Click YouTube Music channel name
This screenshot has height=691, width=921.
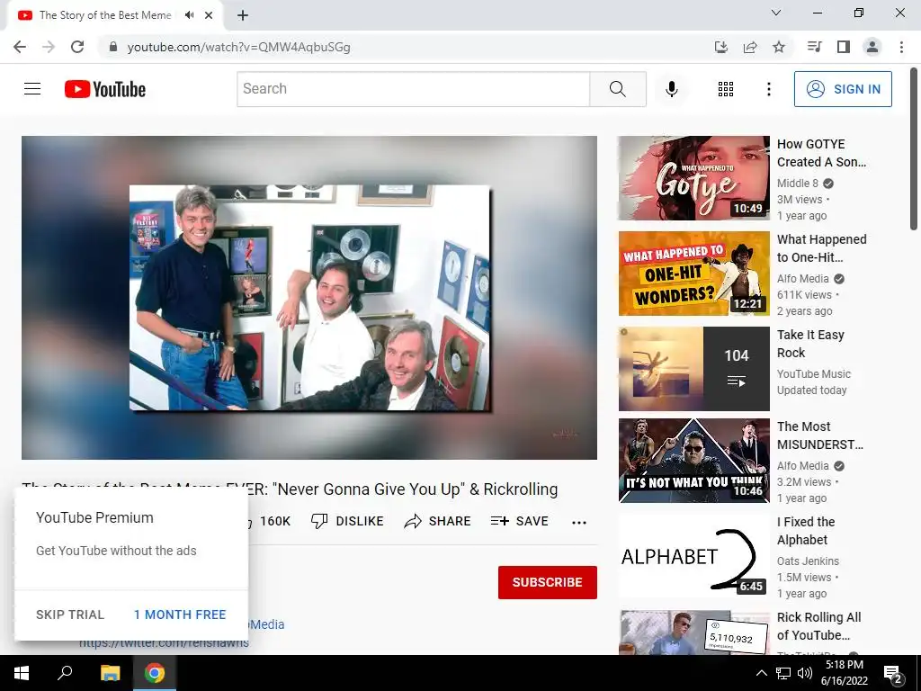813,374
